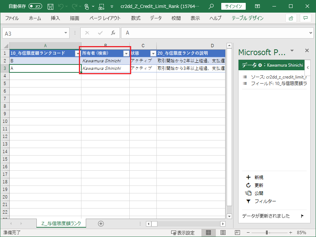Click the Redo arrow icon
This screenshot has height=237, width=316.
coord(74,6)
